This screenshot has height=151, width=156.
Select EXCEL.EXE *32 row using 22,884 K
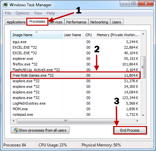tap(75, 47)
